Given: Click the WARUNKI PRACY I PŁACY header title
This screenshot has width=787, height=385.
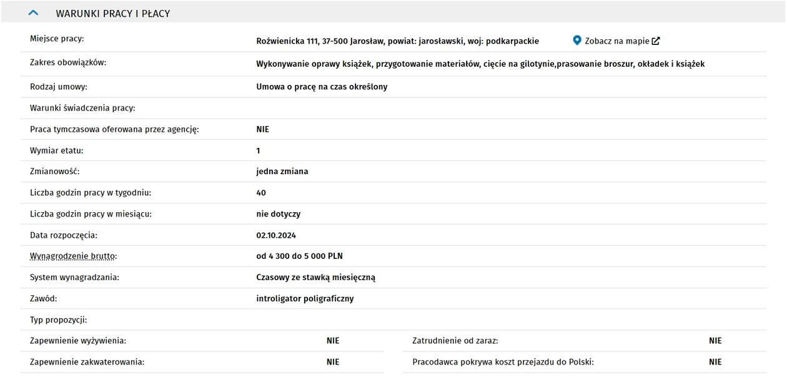Looking at the screenshot, I should click(113, 13).
